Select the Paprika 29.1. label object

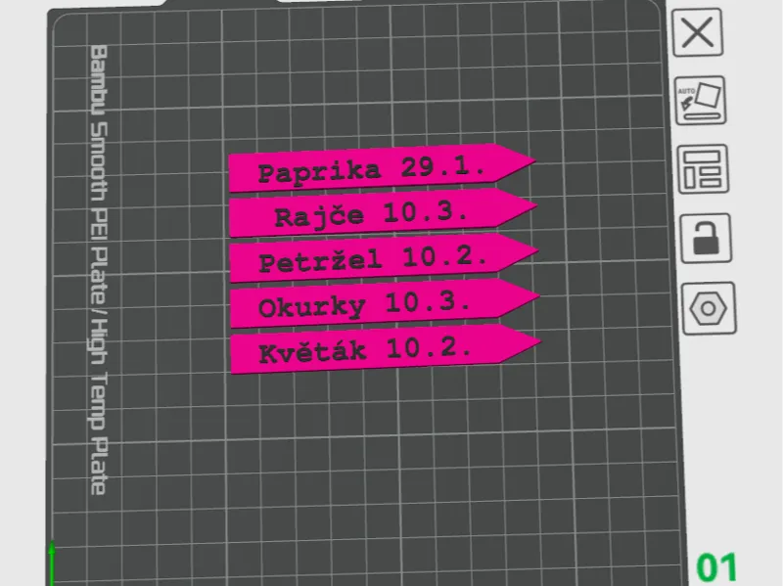382,168
